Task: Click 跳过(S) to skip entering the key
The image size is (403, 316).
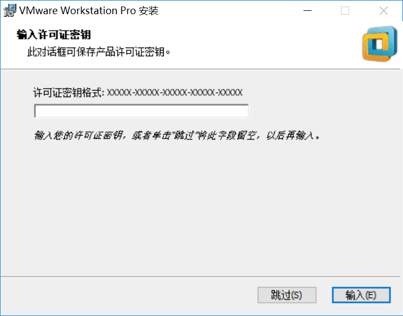Action: pos(287,295)
